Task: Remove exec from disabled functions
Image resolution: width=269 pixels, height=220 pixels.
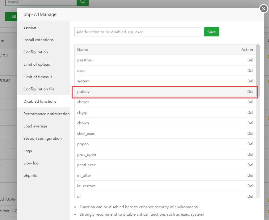Action: [250, 71]
